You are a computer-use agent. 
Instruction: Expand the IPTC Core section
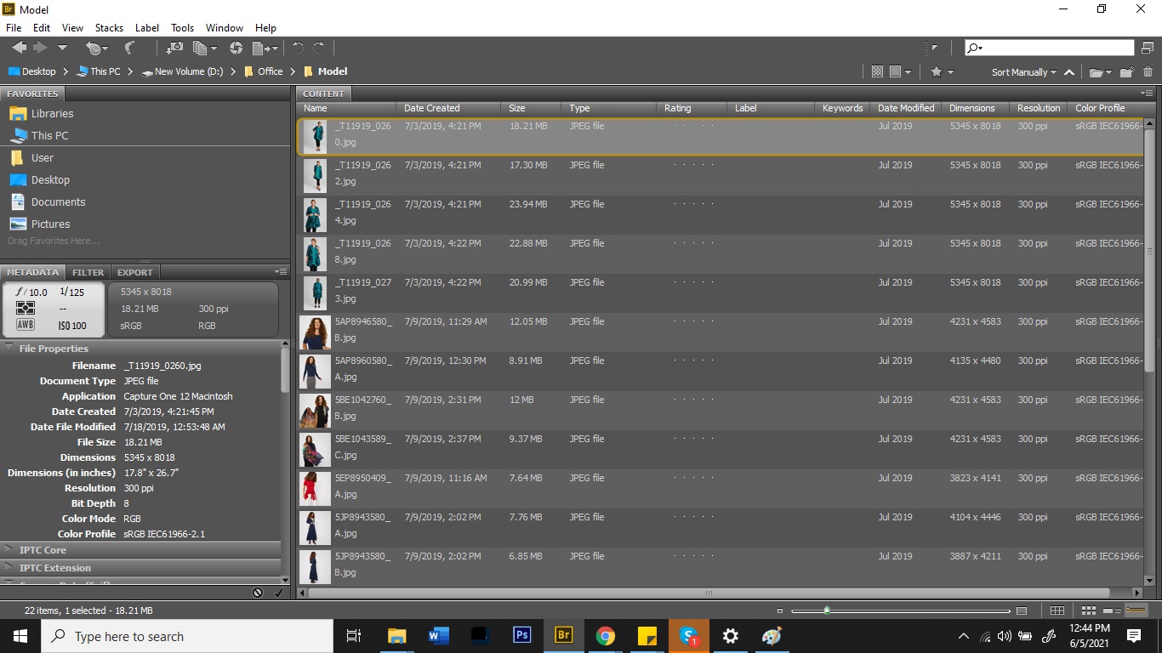[x=43, y=550]
